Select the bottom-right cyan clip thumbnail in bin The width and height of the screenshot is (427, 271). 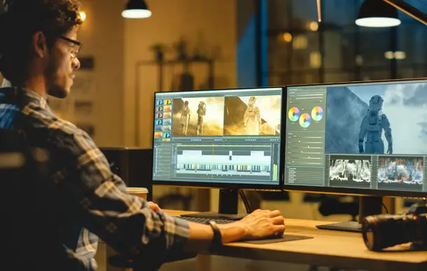pos(167,134)
